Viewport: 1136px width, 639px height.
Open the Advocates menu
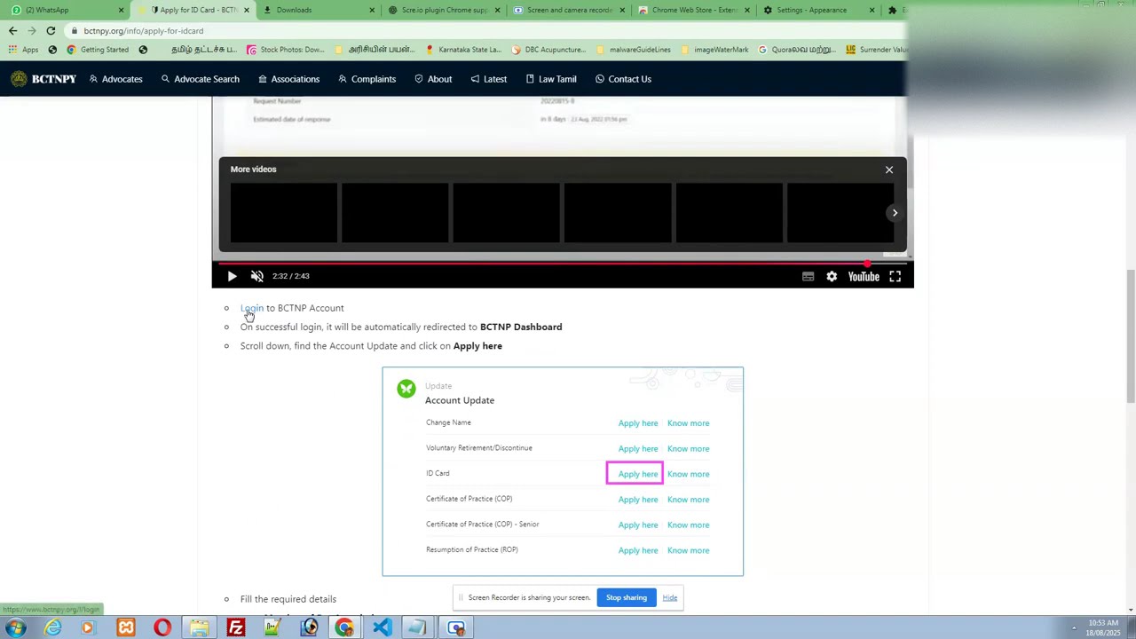[115, 79]
